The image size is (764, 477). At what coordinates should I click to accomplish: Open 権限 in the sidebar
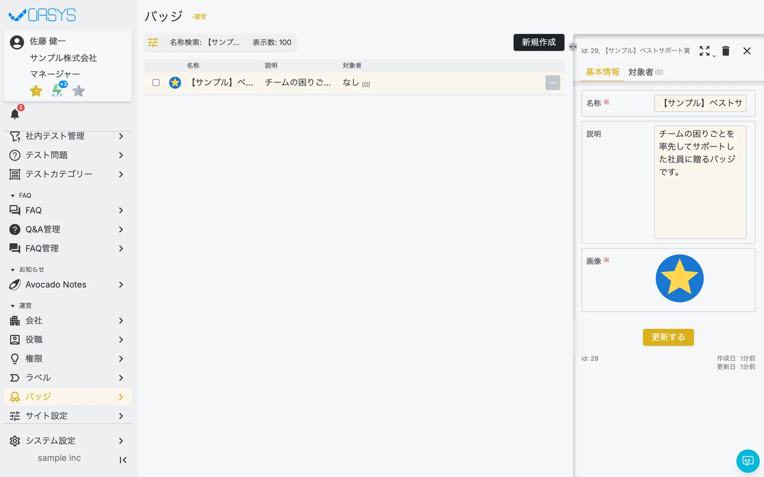[68, 359]
